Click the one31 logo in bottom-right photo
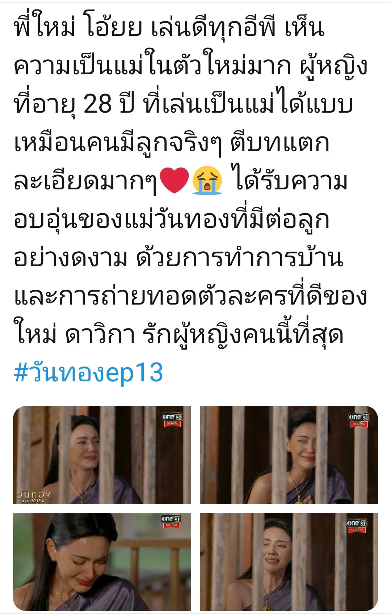Viewport: 391px width, 616px height. (x=357, y=526)
